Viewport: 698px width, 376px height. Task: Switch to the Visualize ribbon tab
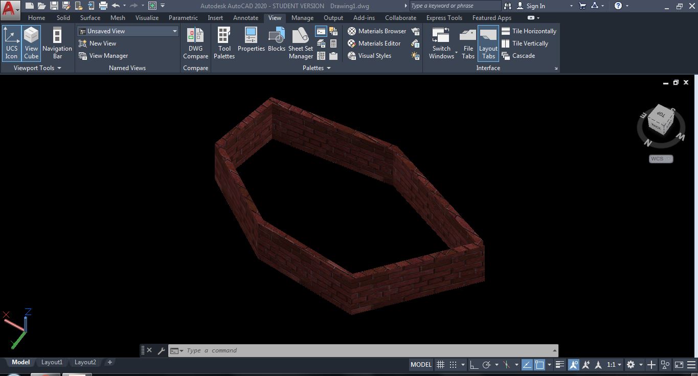147,17
